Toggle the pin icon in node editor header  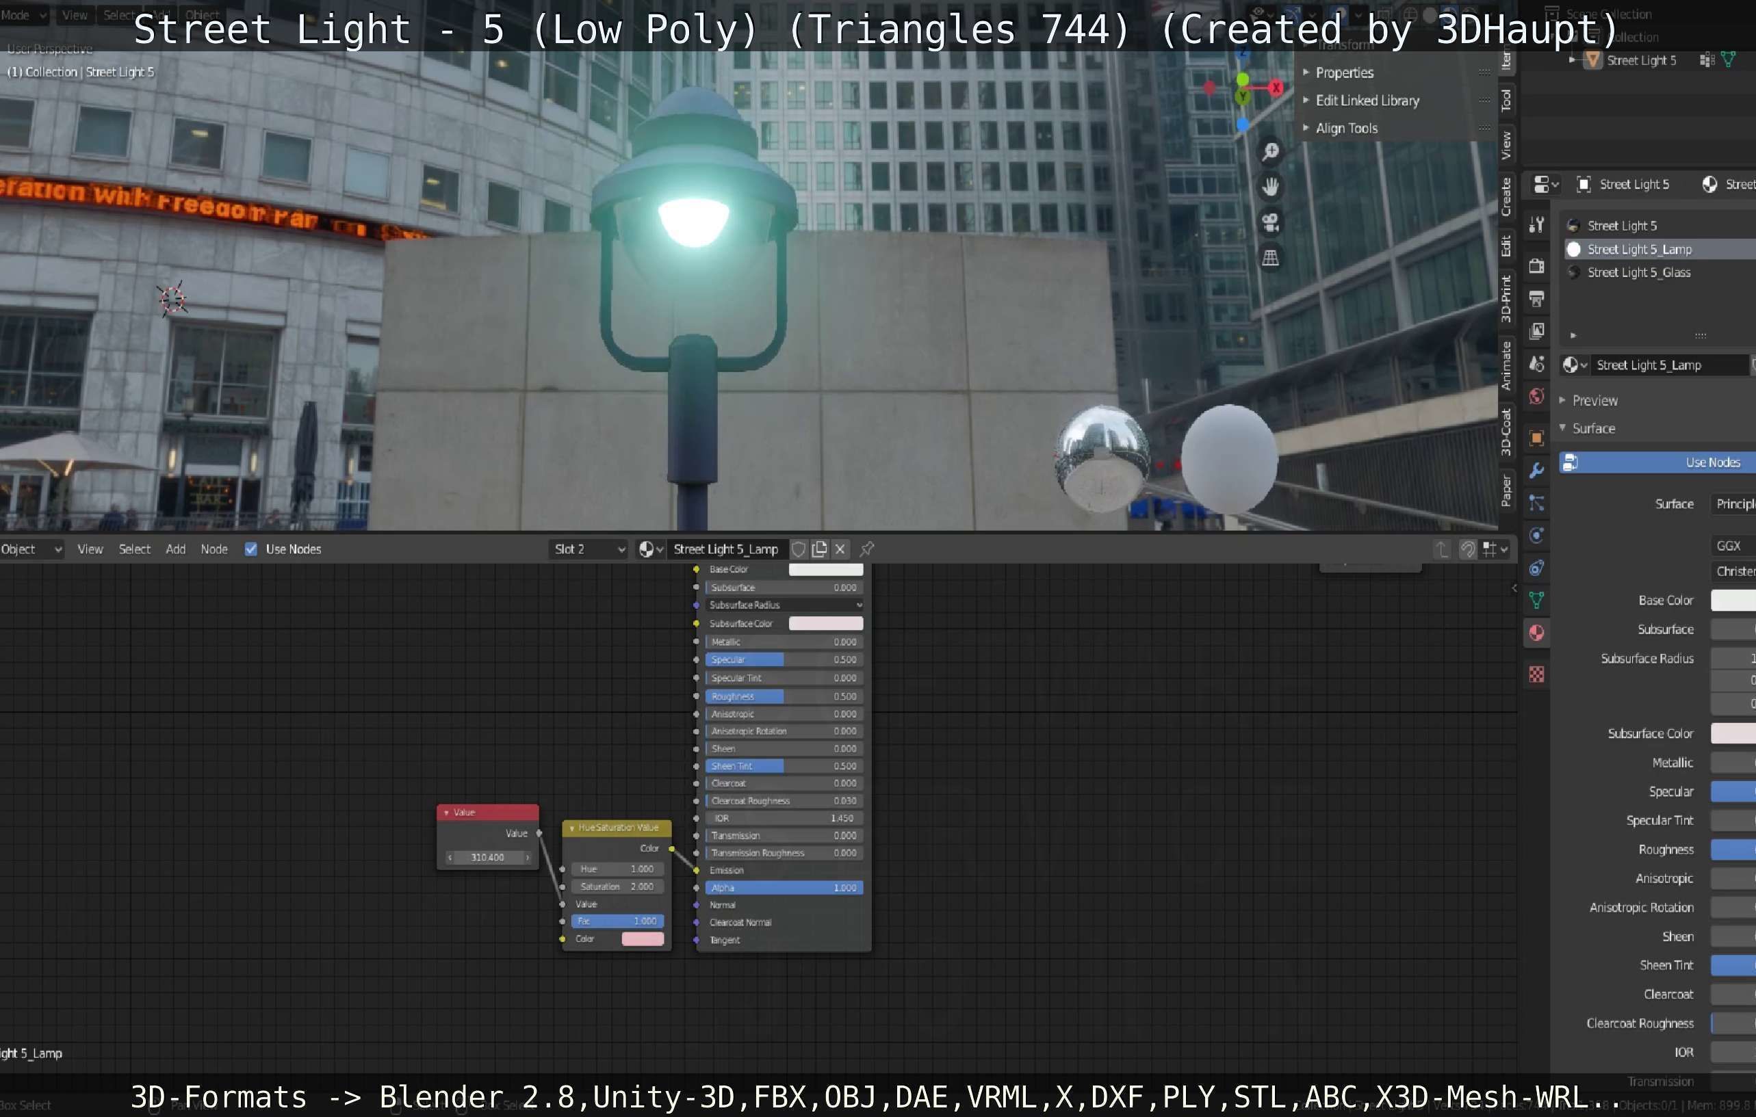(x=867, y=549)
